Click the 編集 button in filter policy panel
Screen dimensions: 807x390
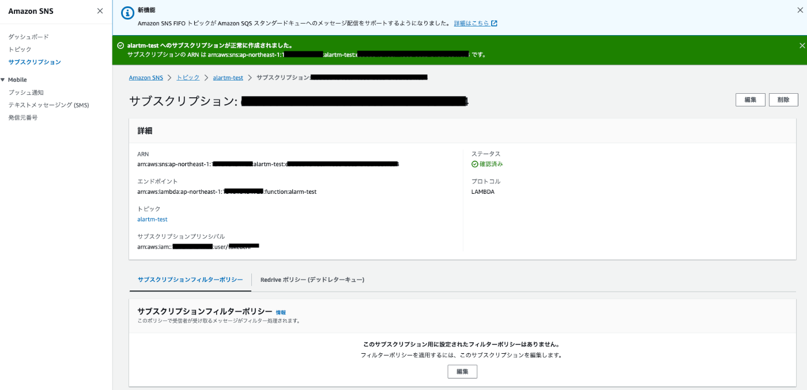(462, 372)
